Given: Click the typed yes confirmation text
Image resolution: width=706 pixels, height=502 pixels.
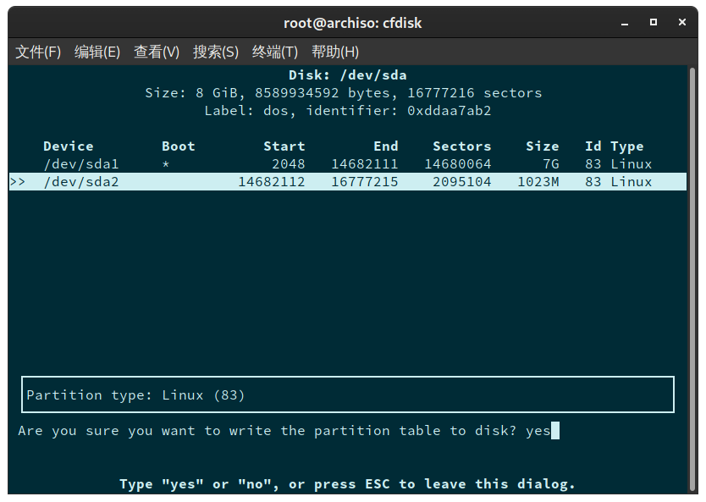Looking at the screenshot, I should click(539, 430).
